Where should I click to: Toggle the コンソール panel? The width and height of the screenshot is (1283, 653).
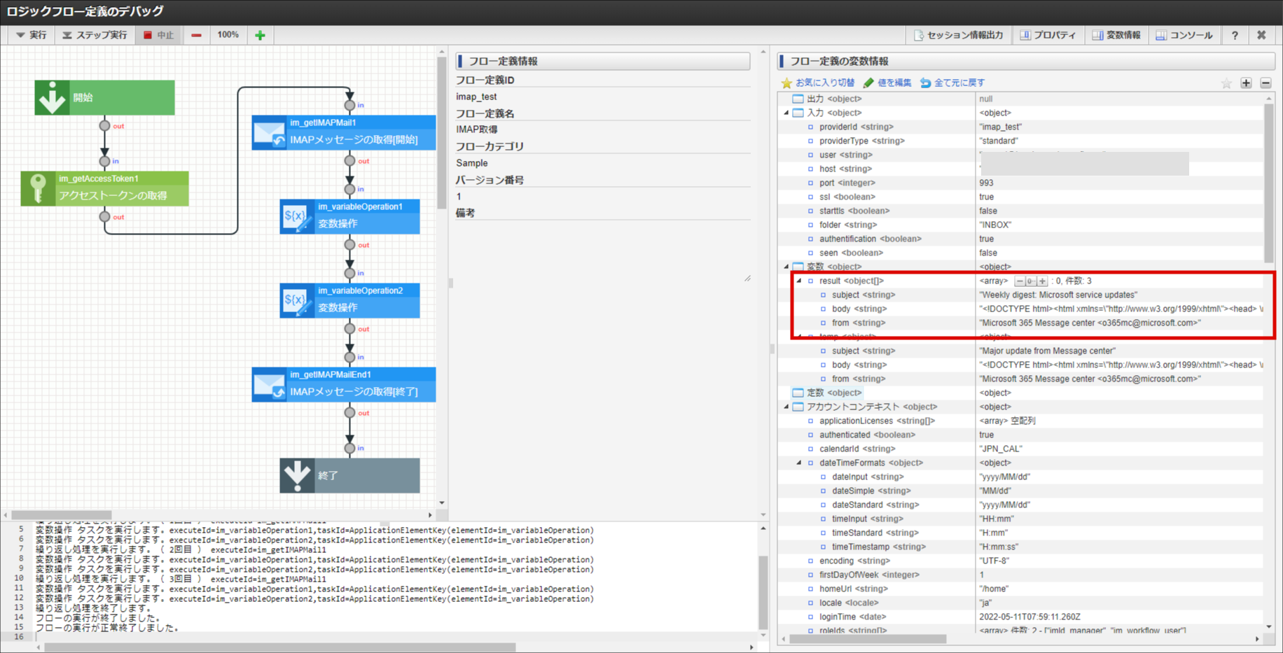pyautogui.click(x=1184, y=35)
